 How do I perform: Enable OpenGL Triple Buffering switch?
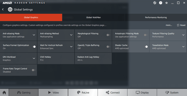coord(108,47)
